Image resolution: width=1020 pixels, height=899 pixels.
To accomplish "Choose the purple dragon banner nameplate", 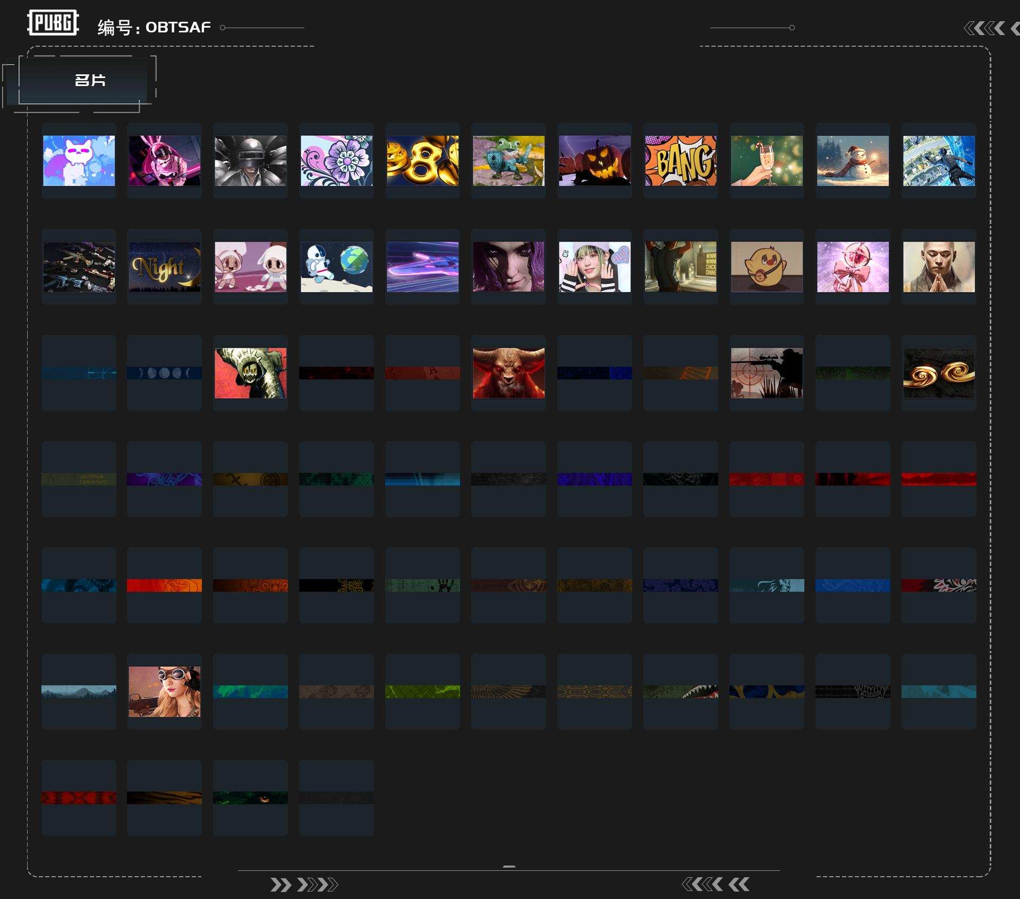I will 165,480.
